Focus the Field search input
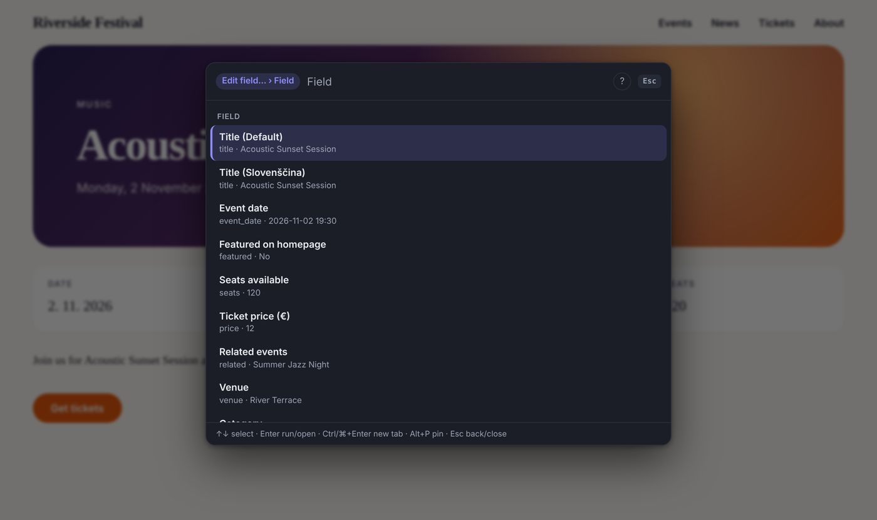Image resolution: width=877 pixels, height=520 pixels. (456, 81)
